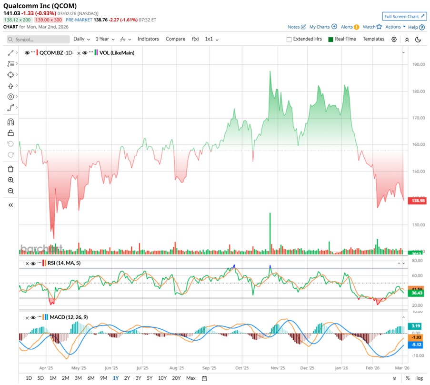430x385 pixels.
Task: Redo the last drawing action
Action: (10, 155)
